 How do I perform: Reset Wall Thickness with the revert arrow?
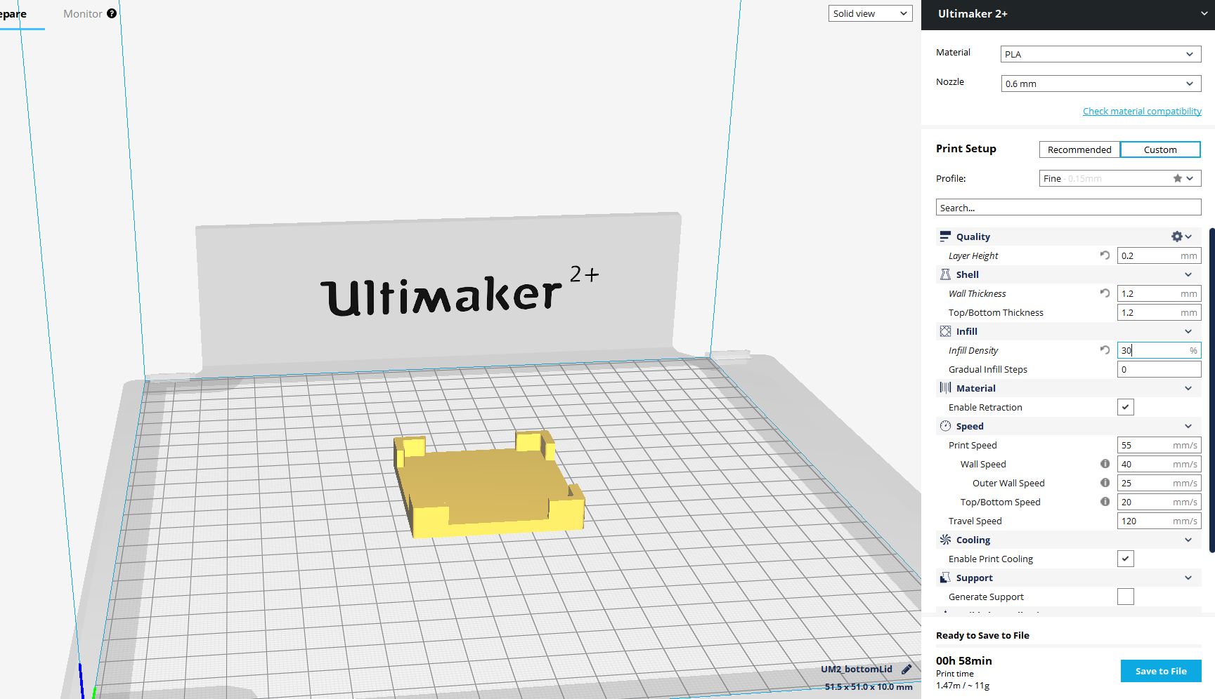point(1105,293)
